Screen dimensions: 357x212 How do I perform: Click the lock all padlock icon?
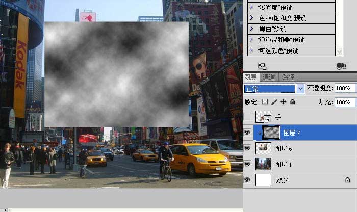(x=292, y=102)
